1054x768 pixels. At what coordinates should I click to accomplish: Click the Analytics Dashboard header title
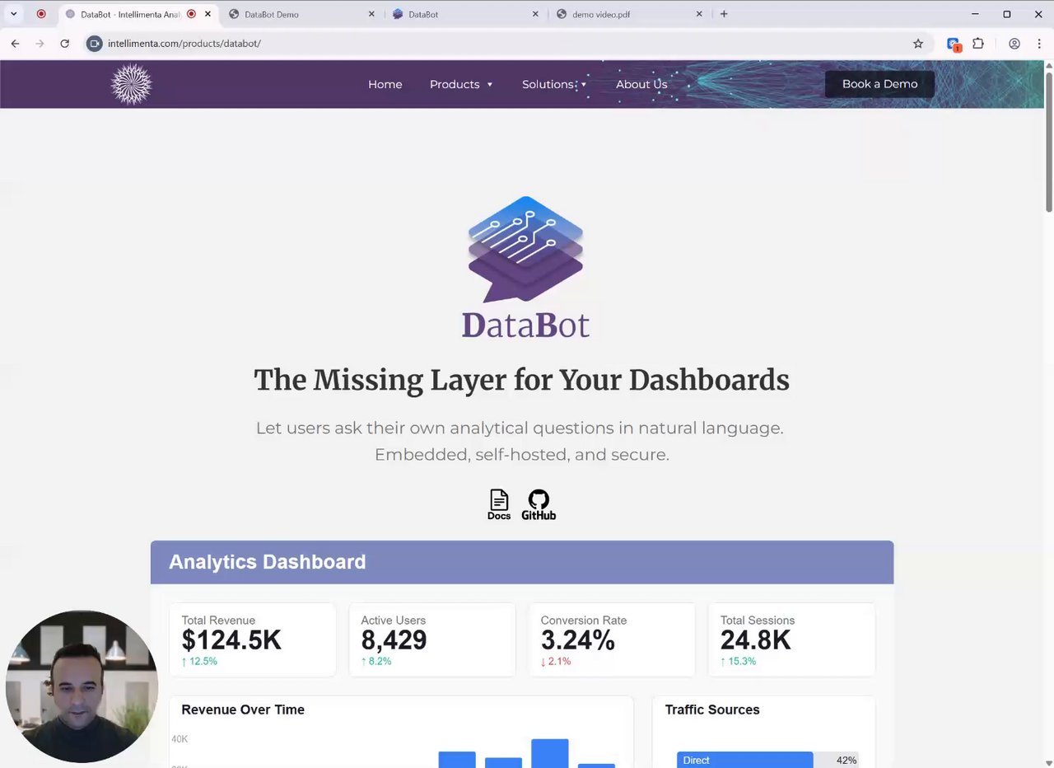pyautogui.click(x=267, y=562)
